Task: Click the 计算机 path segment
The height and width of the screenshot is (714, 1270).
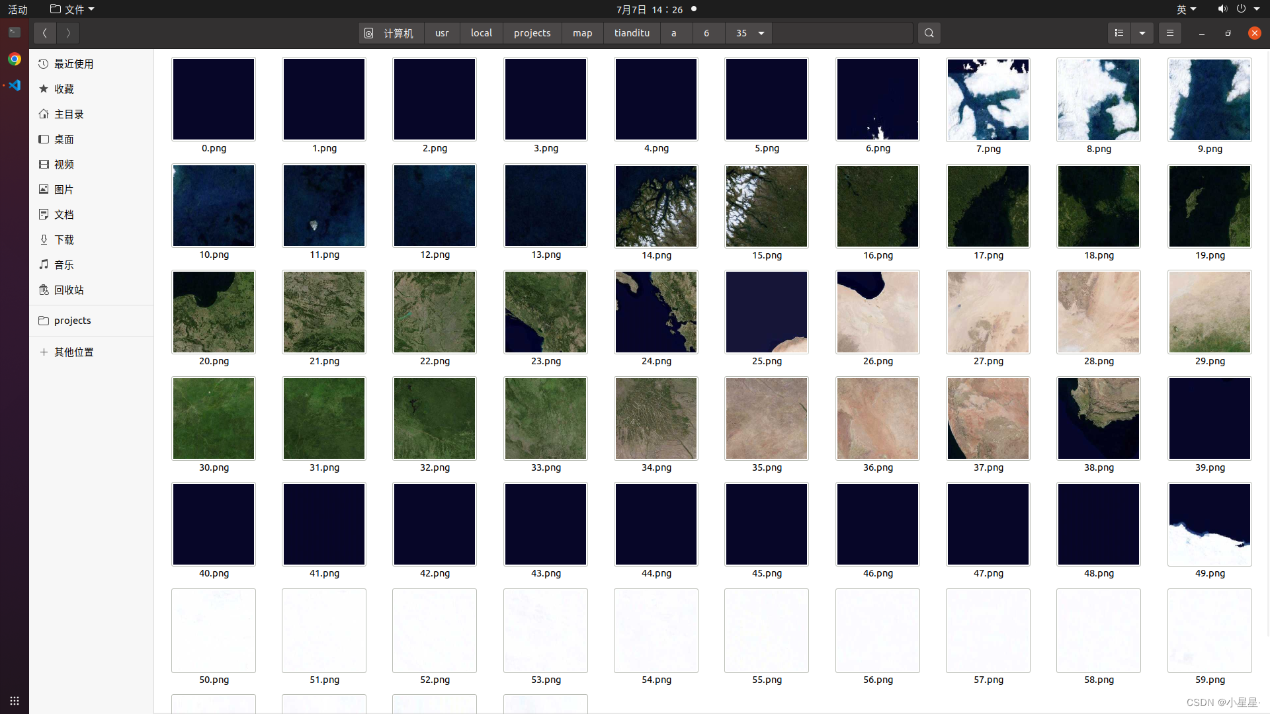Action: 390,33
